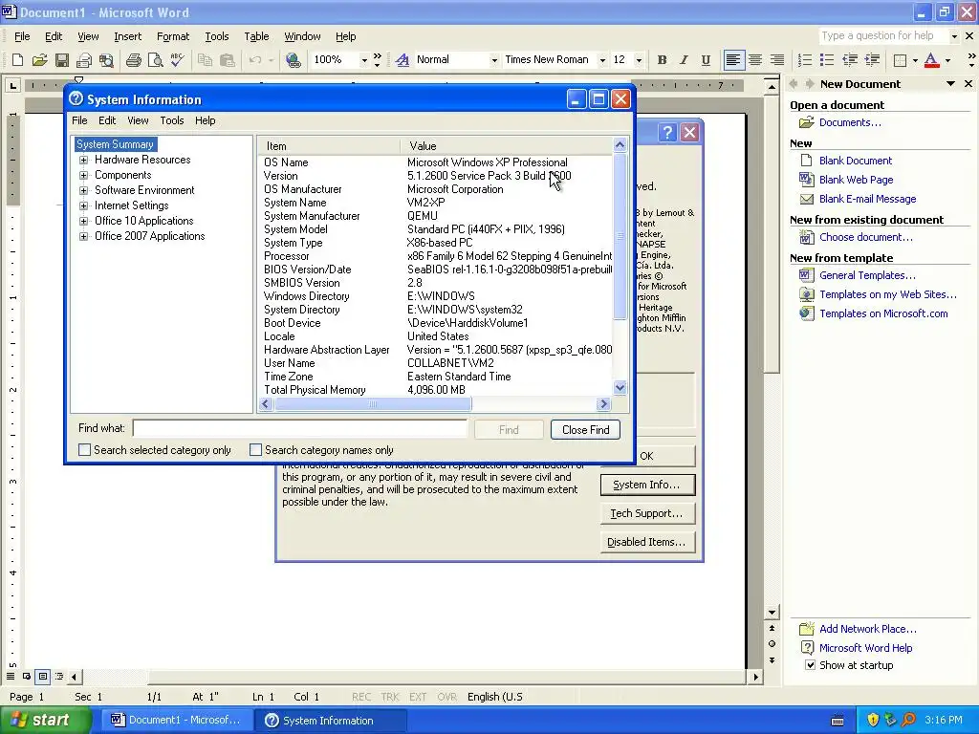Click the Increase Indent icon
Screen dimensions: 979x734
pos(872,60)
